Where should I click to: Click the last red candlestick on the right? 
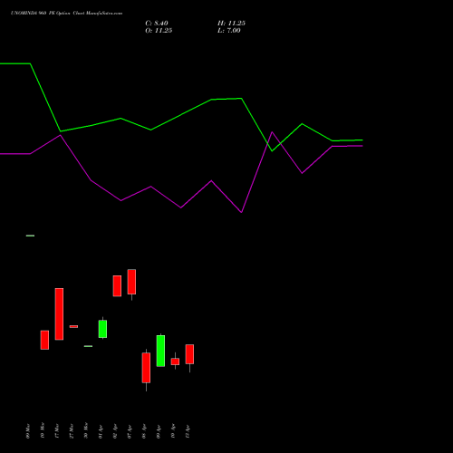[189, 354]
